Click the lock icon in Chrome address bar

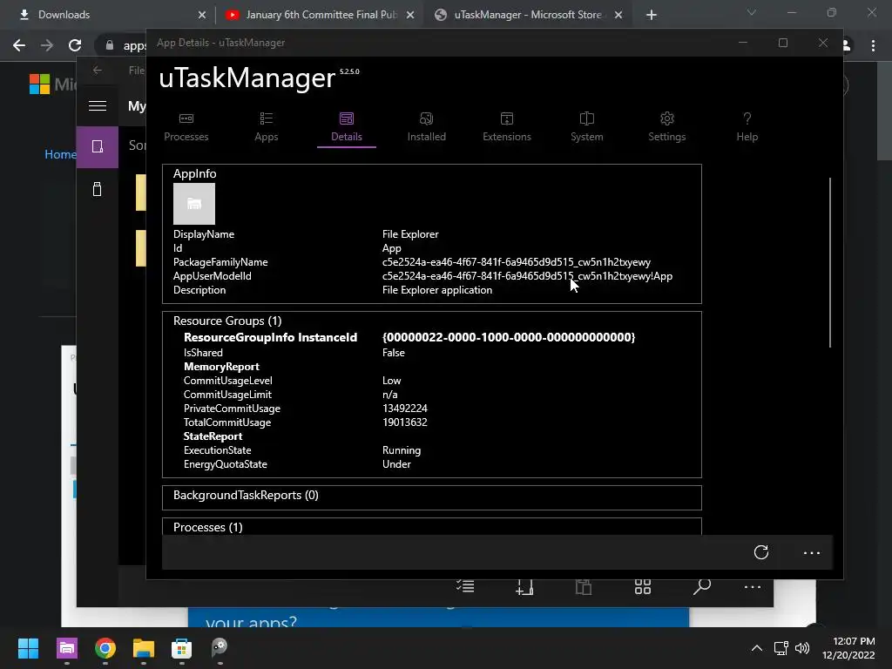pos(109,45)
